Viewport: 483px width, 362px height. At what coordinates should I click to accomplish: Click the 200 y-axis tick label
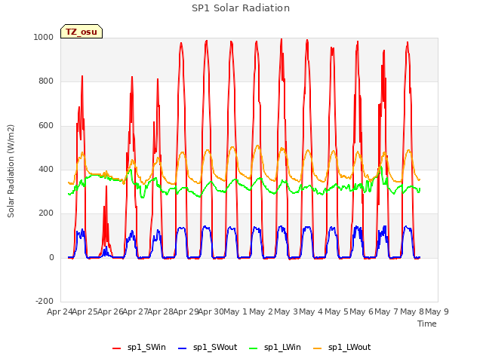pos(46,213)
